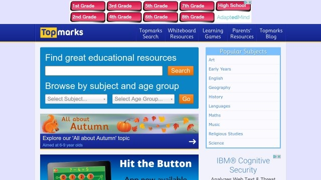Screen dimensions: 321x180
Task: Click the search text field
Action: click(104, 70)
